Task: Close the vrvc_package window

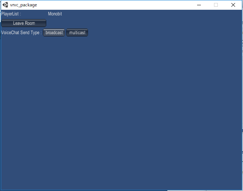Action: (x=233, y=5)
